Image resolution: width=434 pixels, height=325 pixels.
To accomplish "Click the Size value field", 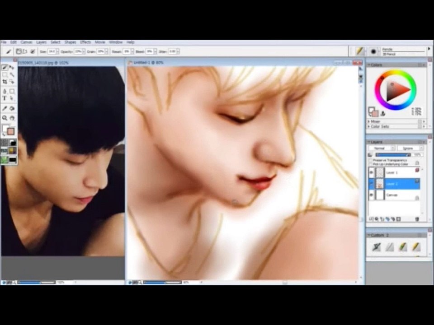I will (52, 51).
